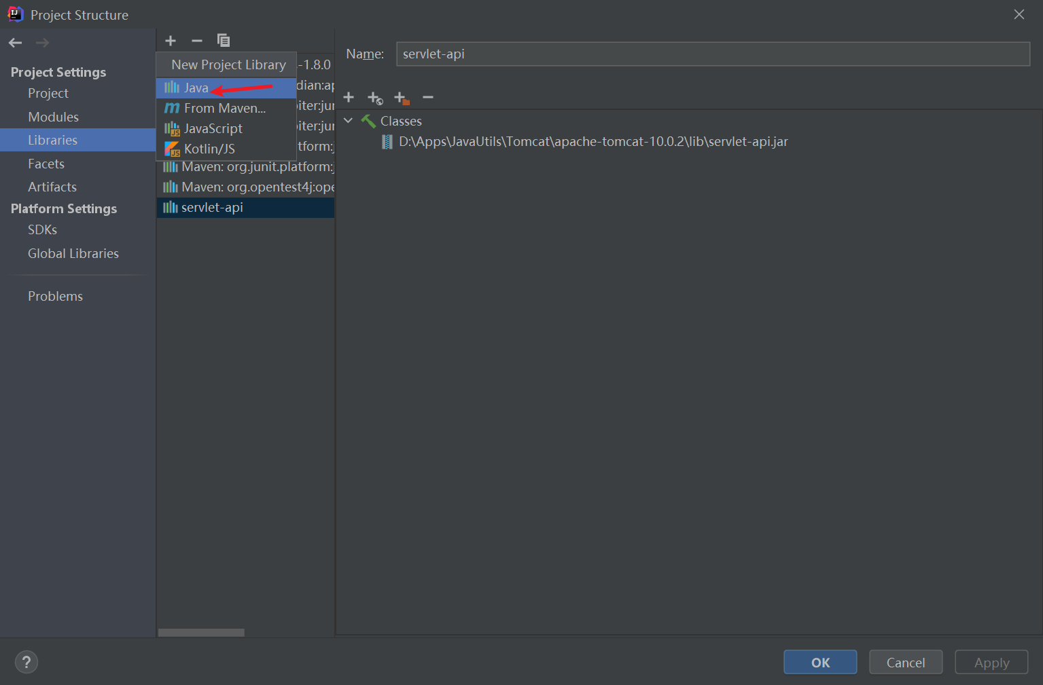Open Facets settings page
This screenshot has width=1043, height=685.
click(x=46, y=164)
